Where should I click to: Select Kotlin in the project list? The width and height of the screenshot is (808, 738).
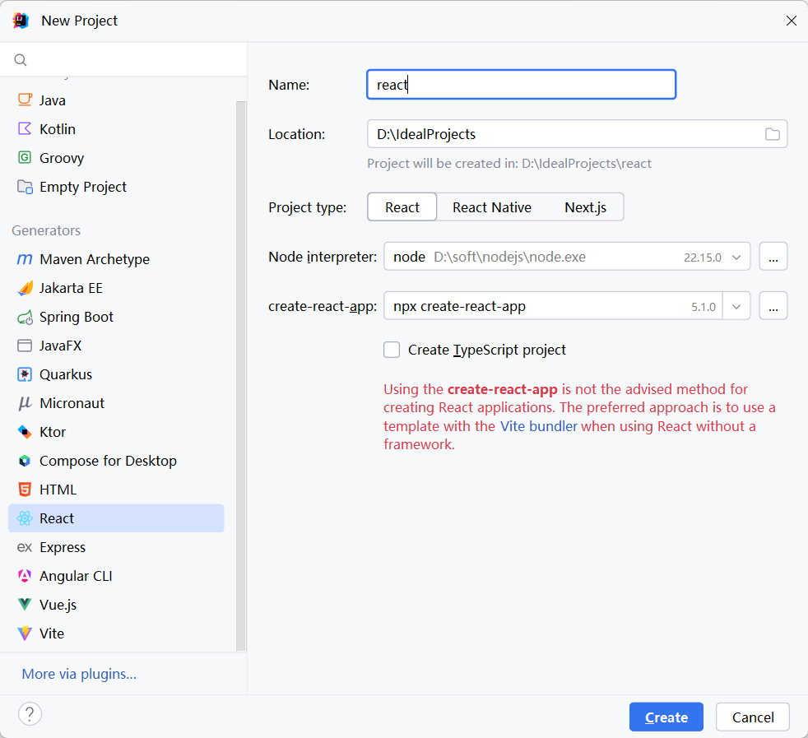(x=117, y=129)
